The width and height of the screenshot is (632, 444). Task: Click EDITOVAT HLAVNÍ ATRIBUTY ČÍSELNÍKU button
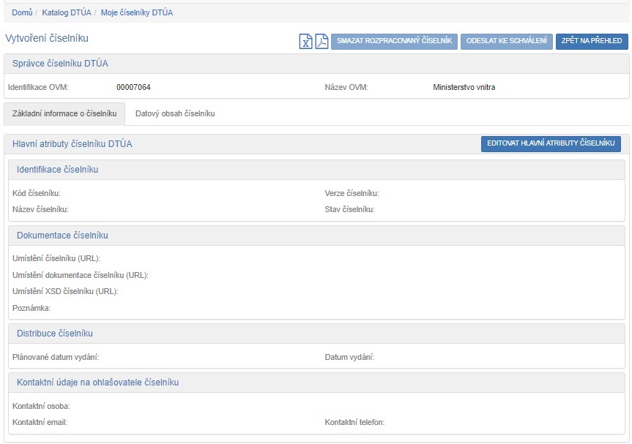[551, 143]
